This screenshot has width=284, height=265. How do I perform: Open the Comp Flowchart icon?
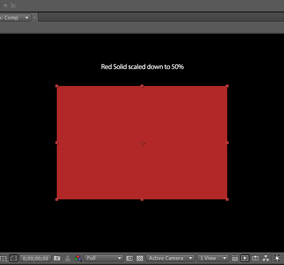266,258
